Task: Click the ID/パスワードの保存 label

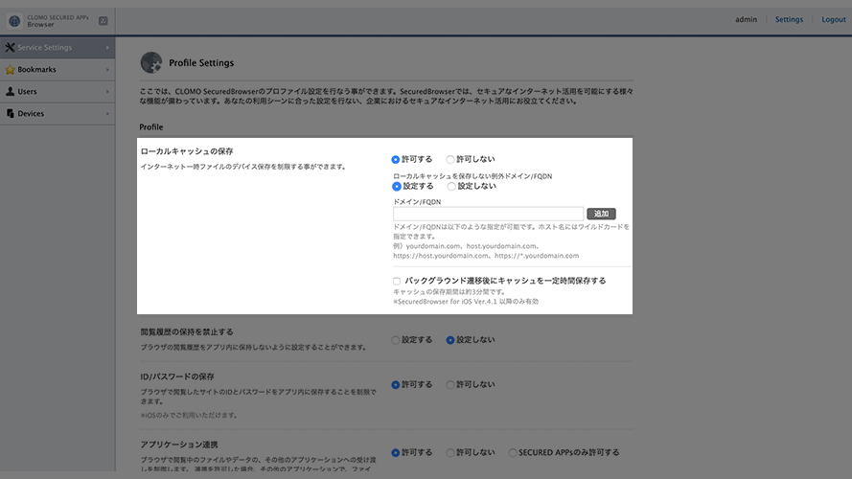Action: point(177,376)
